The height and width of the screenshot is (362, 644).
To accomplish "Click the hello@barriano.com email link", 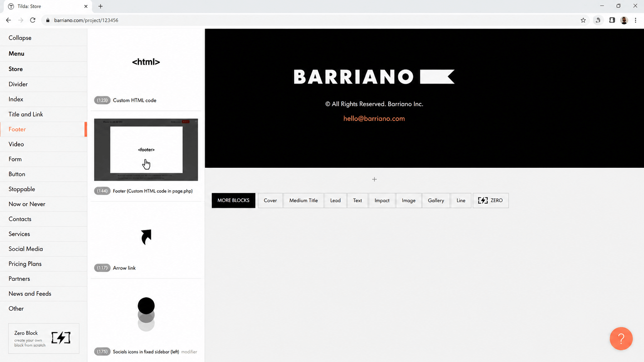I will tap(374, 118).
